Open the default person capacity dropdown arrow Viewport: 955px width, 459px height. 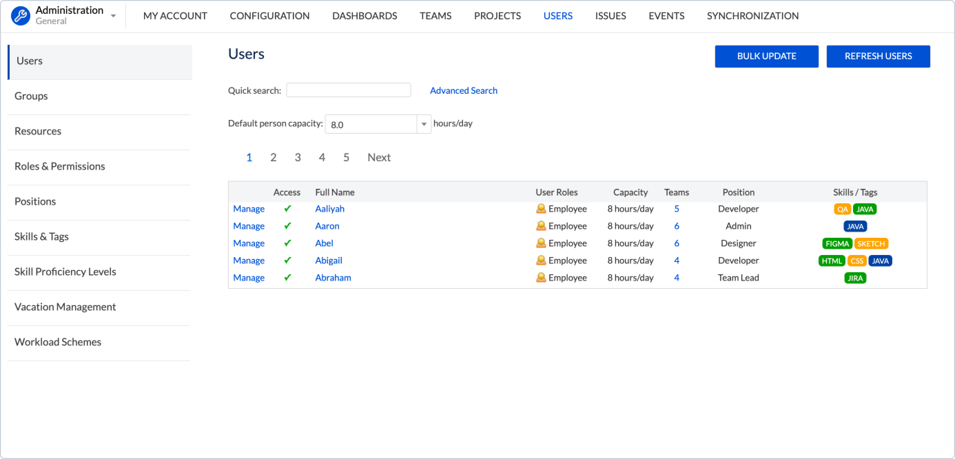pyautogui.click(x=424, y=124)
